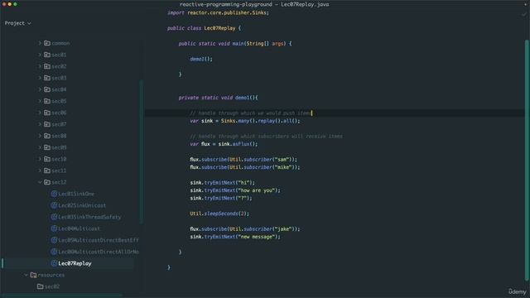Click the sec03 package folder icon

47,78
